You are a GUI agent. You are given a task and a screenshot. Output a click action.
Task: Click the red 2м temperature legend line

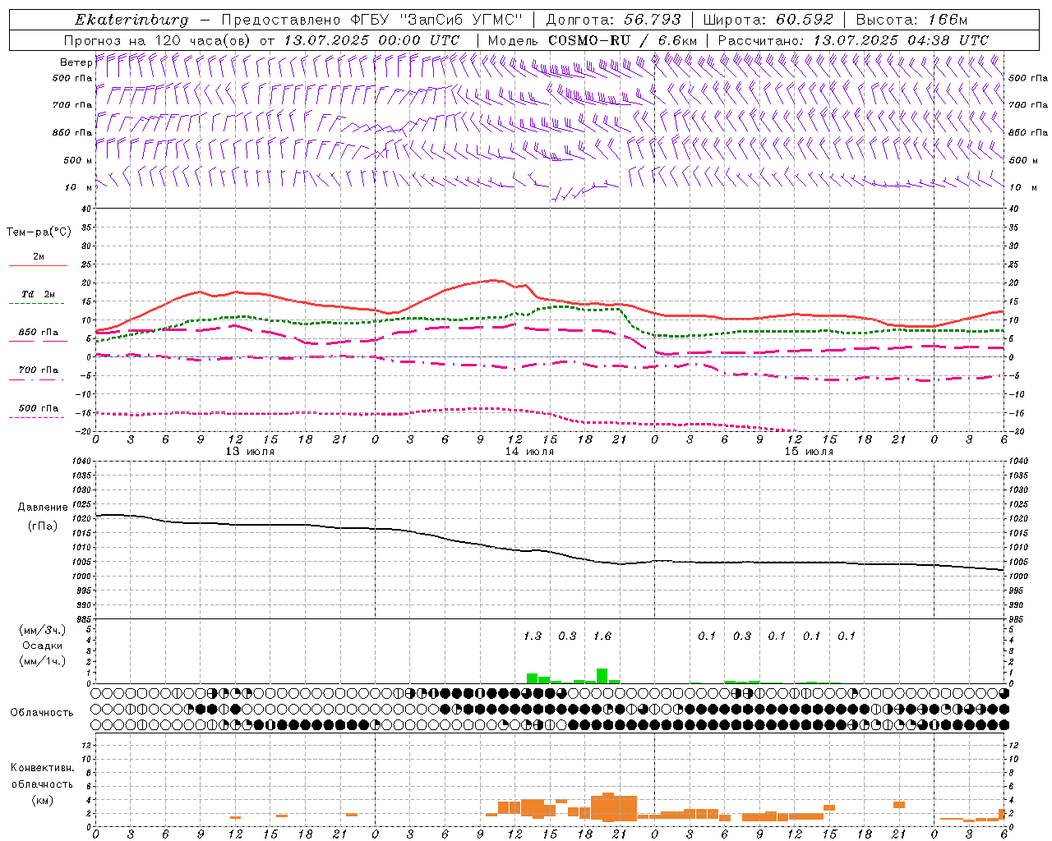[x=38, y=265]
